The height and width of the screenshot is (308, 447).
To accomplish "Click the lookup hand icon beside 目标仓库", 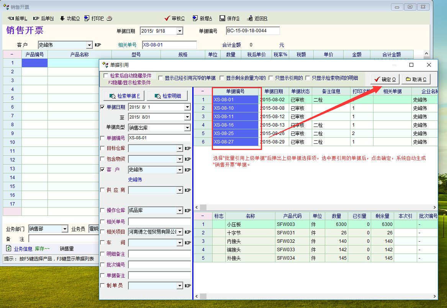I will pos(188,148).
